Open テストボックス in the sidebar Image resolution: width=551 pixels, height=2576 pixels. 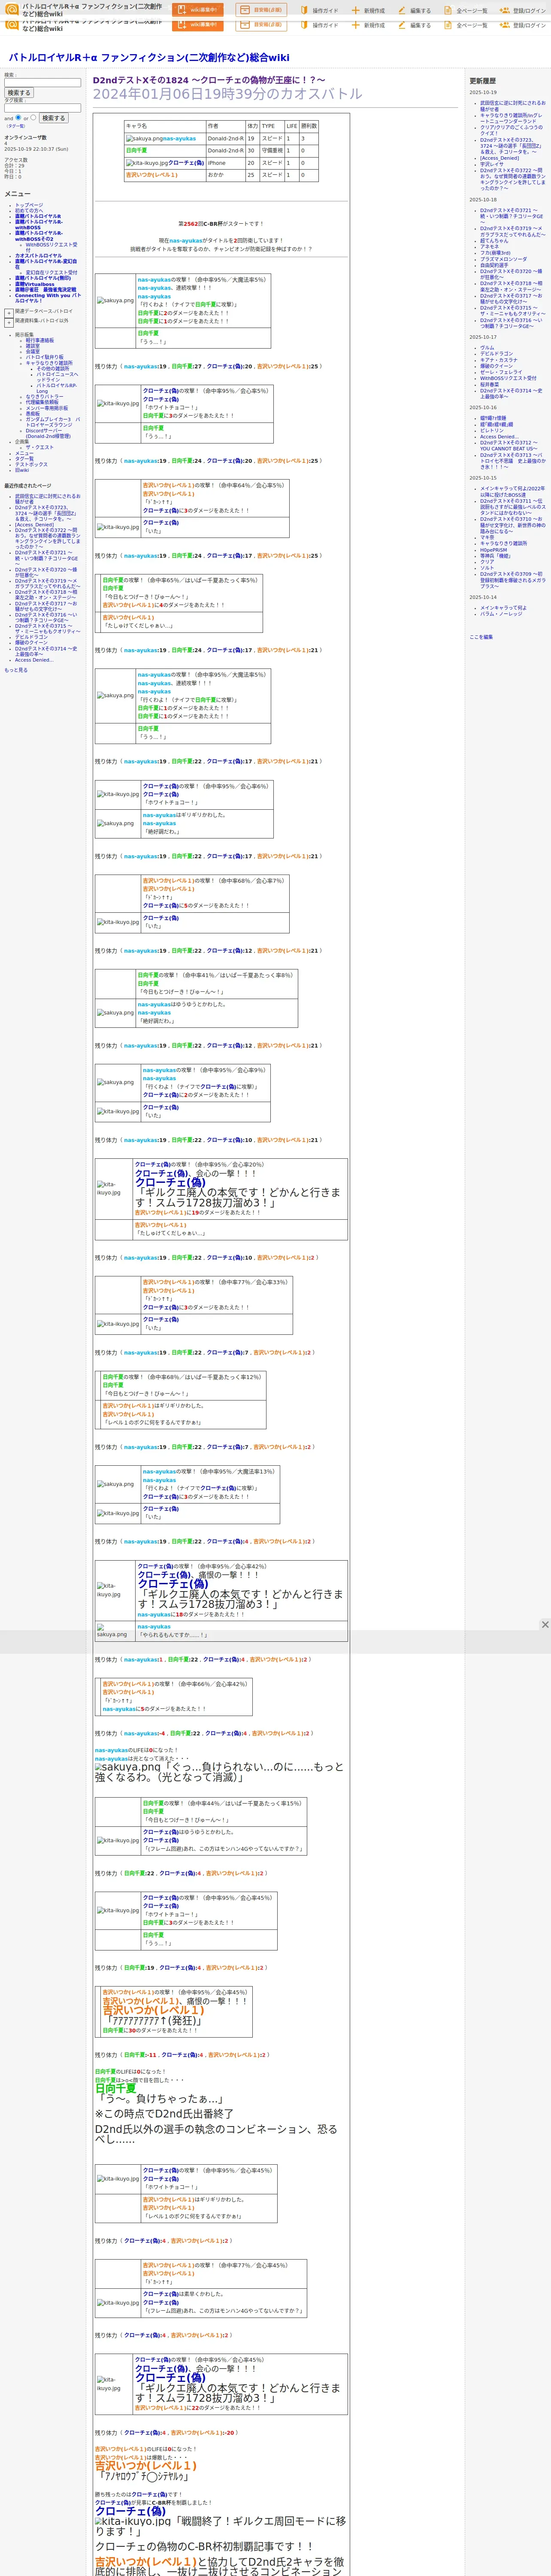pyautogui.click(x=31, y=465)
